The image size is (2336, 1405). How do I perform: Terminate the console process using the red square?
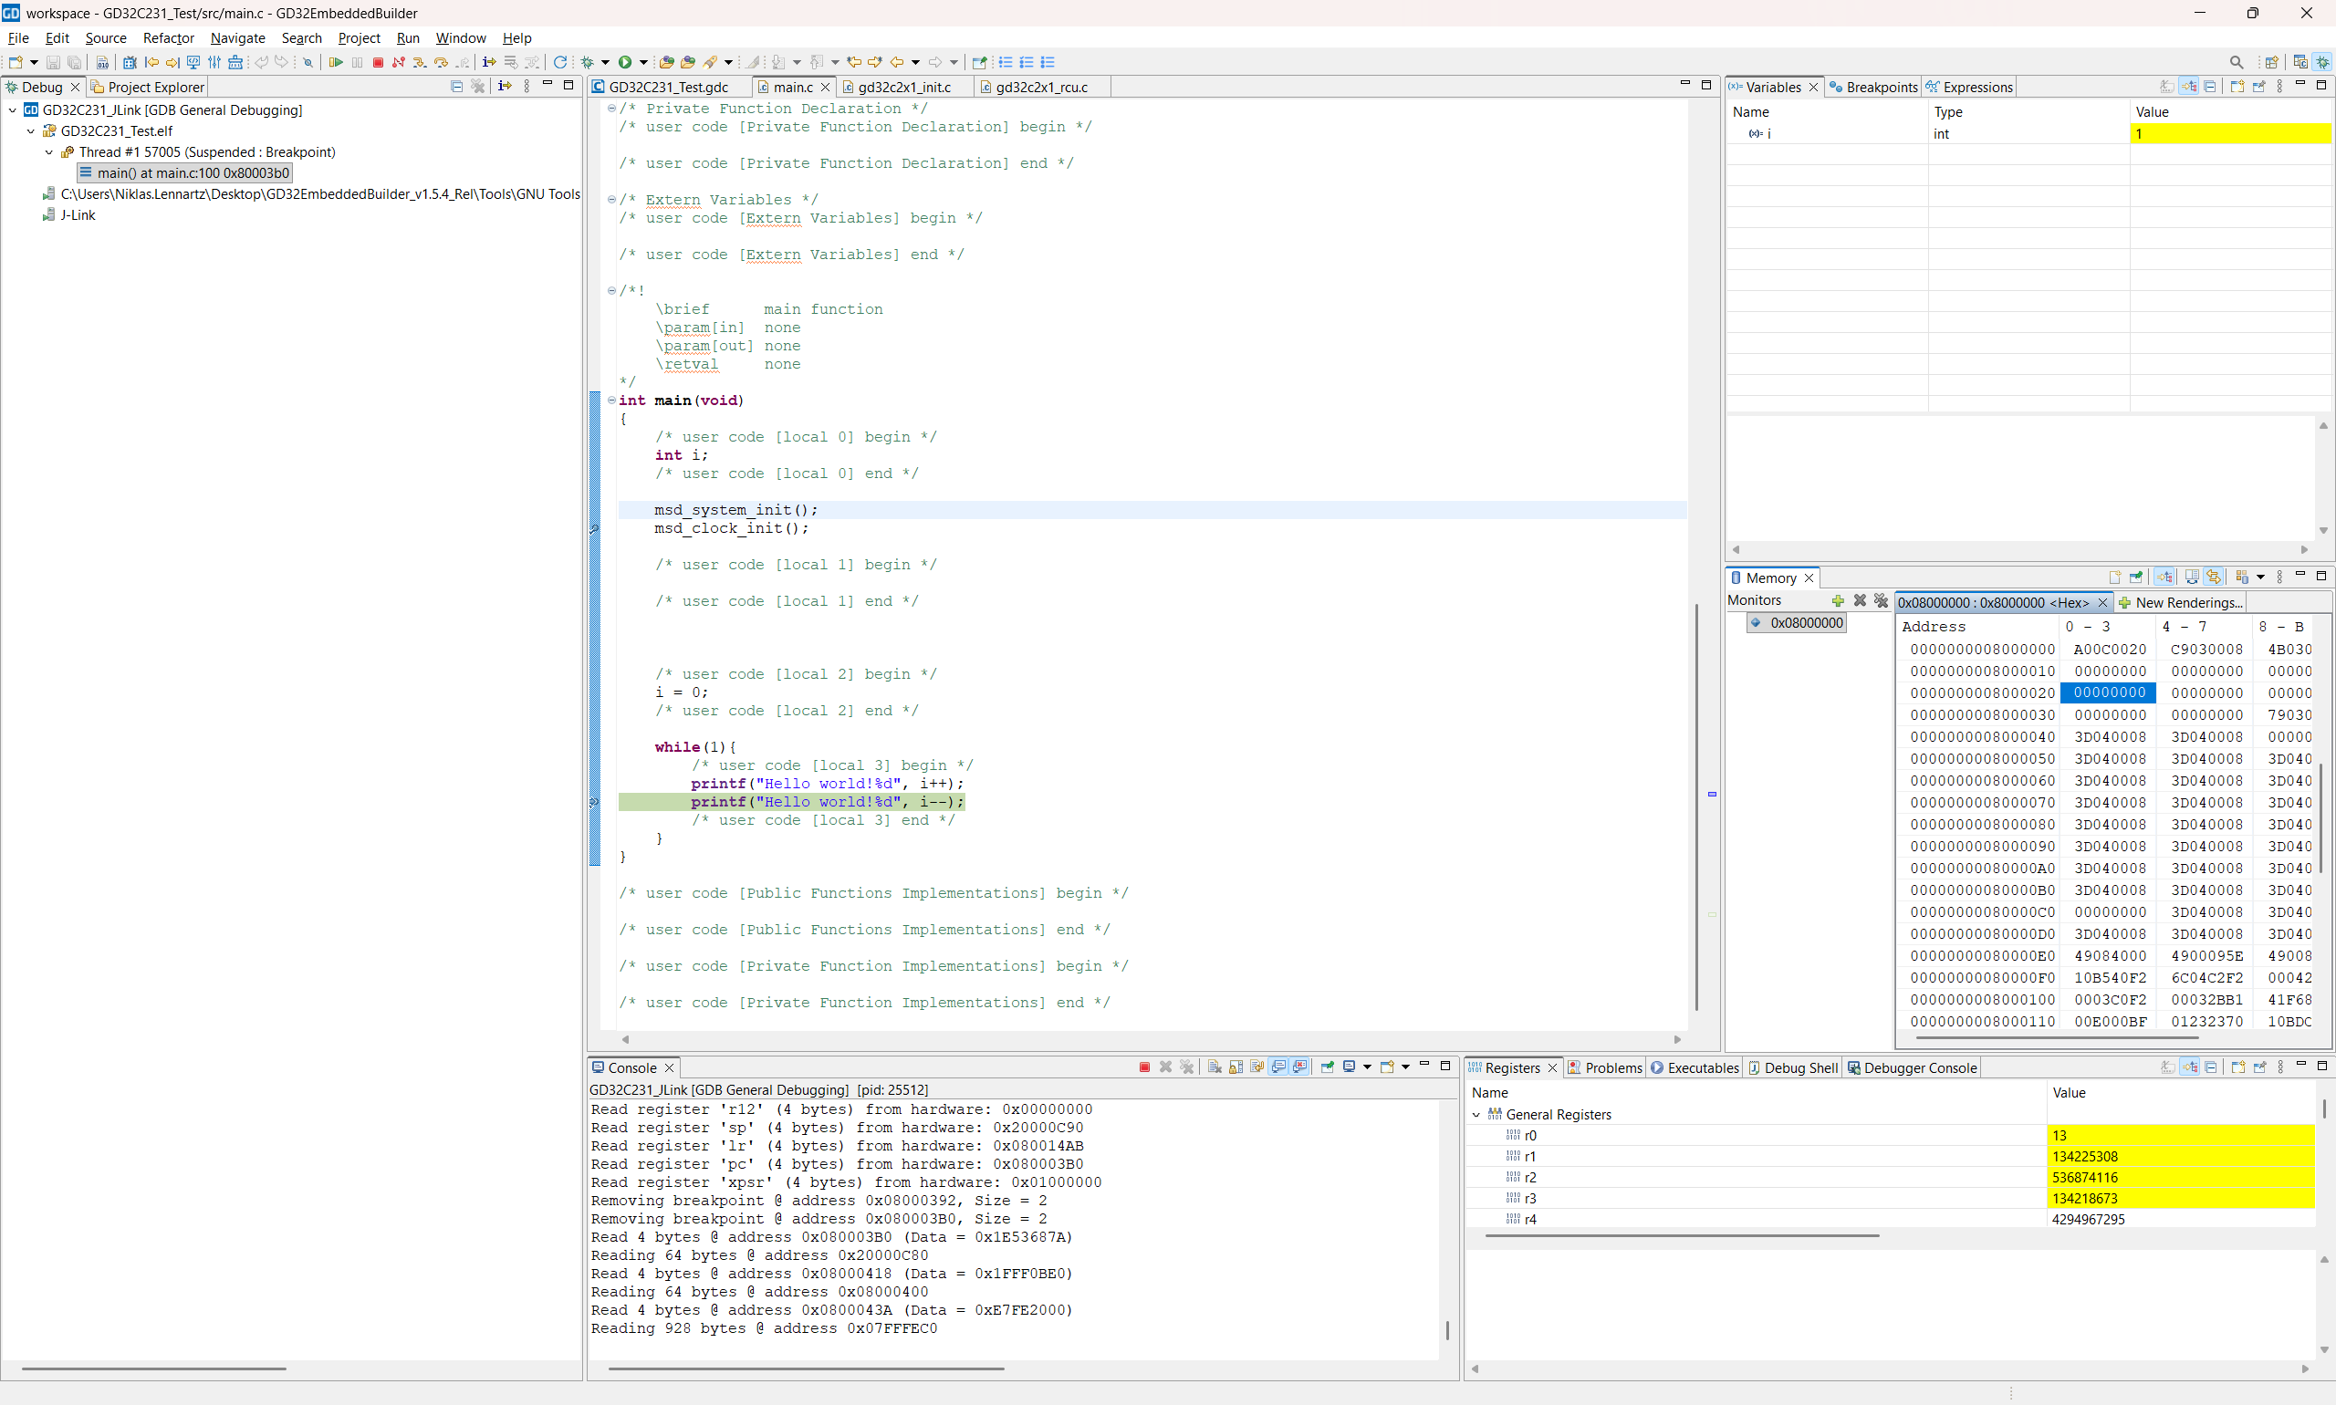click(x=1144, y=1067)
